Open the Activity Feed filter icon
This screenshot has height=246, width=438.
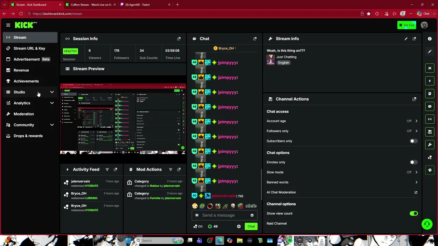(107, 169)
